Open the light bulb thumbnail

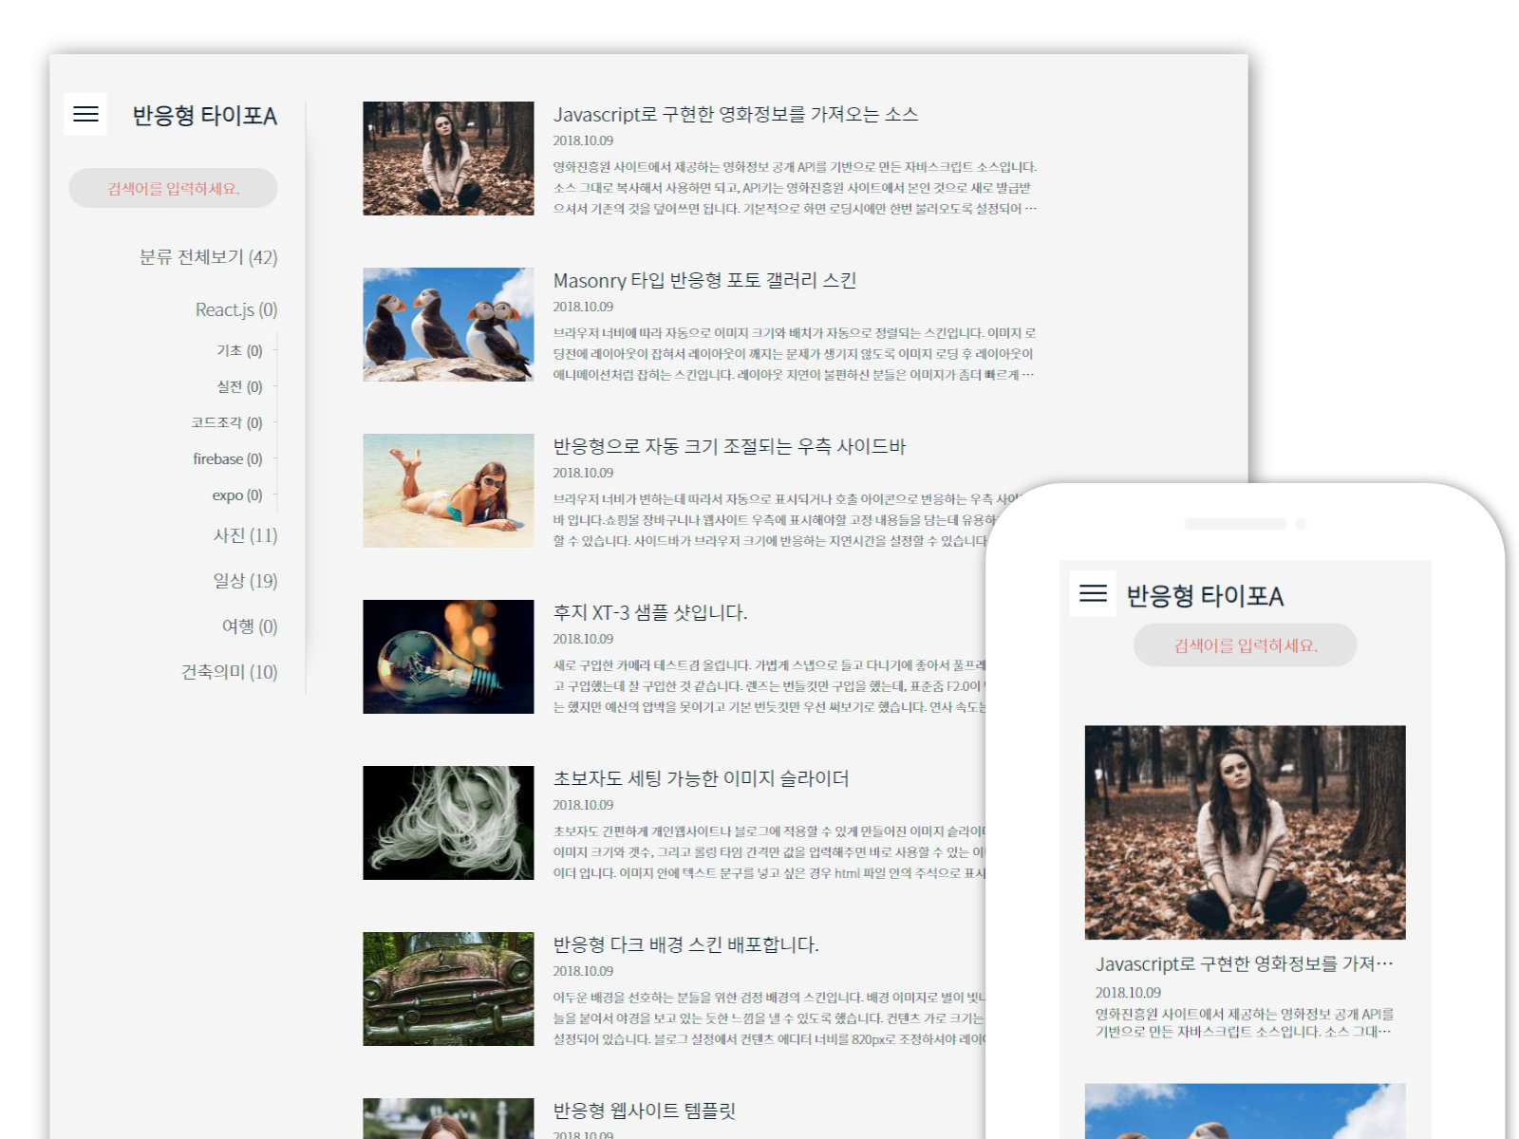click(448, 657)
